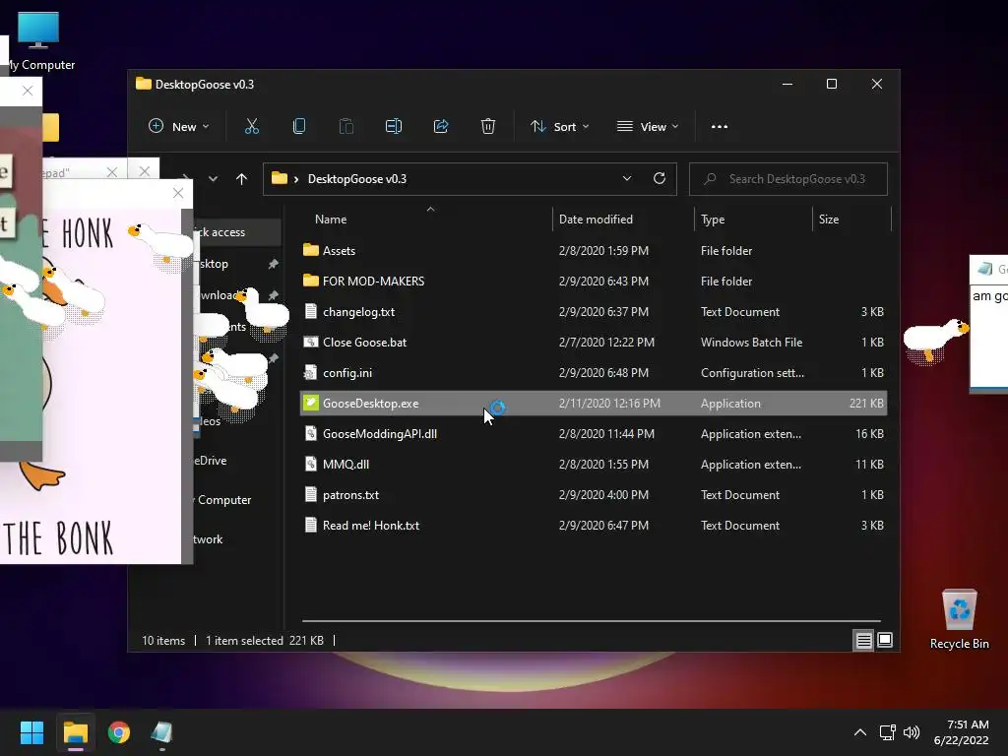Click date 2/8/2020 1:59 PM cell
The width and height of the screenshot is (1008, 756).
point(603,251)
